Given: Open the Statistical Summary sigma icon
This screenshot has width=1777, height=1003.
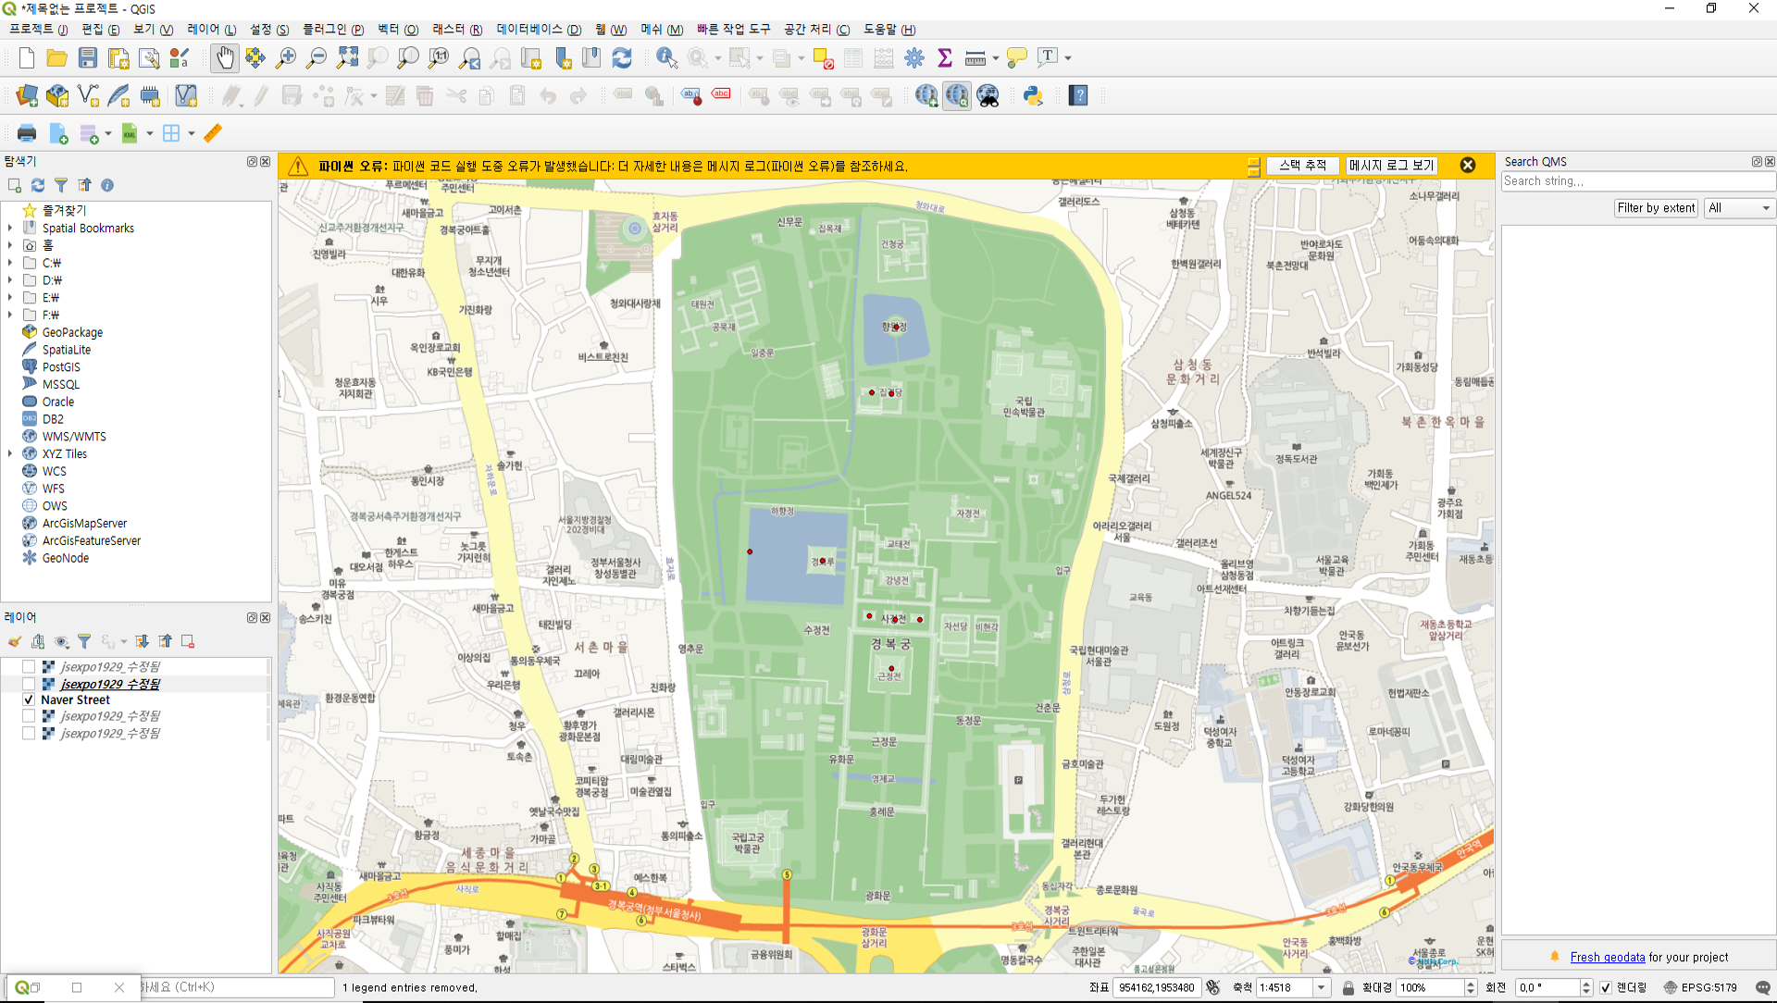Looking at the screenshot, I should coord(945,58).
